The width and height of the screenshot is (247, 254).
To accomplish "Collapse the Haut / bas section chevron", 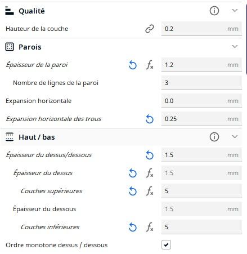I will [x=235, y=136].
